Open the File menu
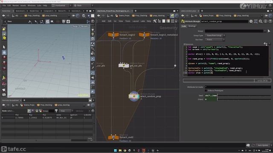Image resolution: width=273 pixels, height=153 pixels. tap(4, 6)
